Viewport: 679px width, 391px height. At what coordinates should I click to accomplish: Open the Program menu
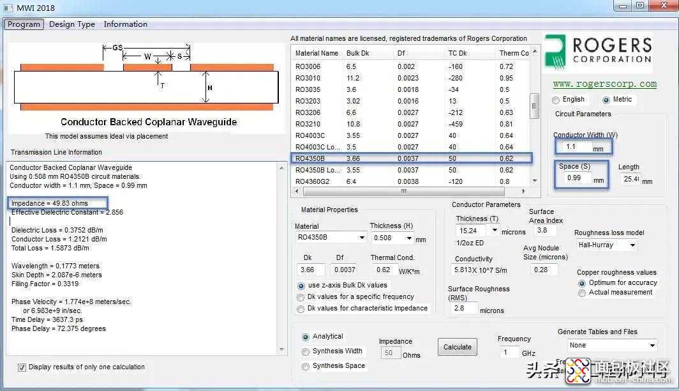(x=24, y=24)
